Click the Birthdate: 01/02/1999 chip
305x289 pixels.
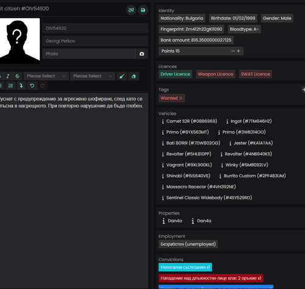pos(233,18)
